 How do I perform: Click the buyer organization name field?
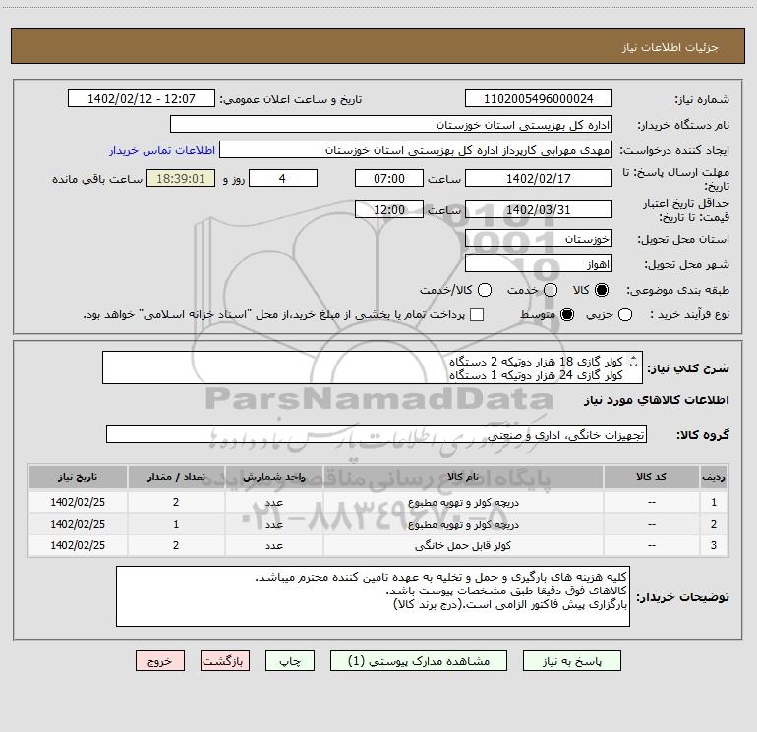click(x=391, y=124)
